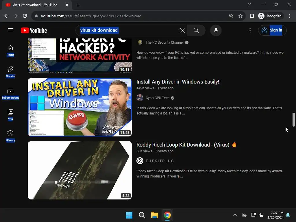Visit The PC Security Channel page
The image size is (296, 222).
pos(164,42)
